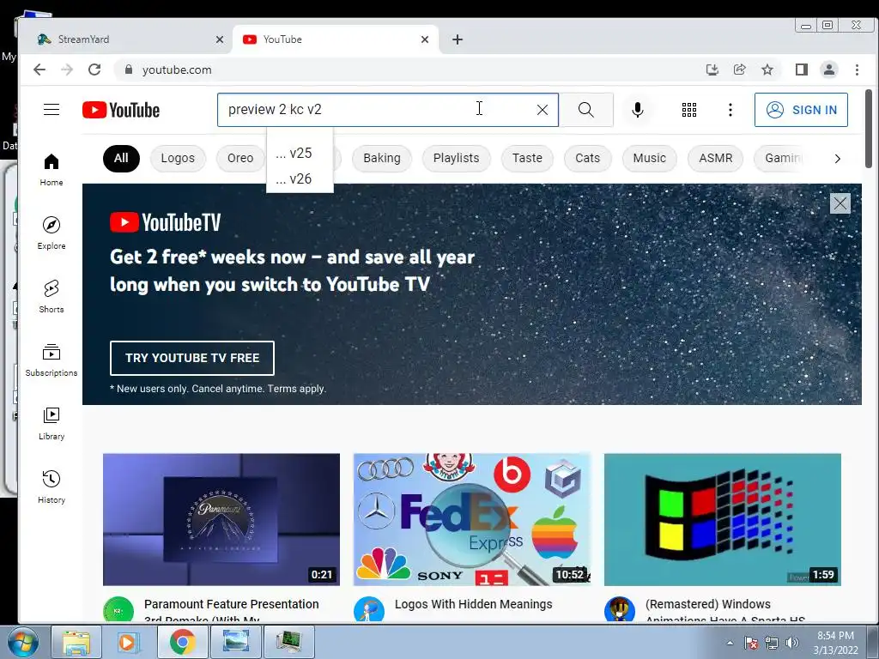This screenshot has height=659, width=879.
Task: Open the Paramount video's green channel avatar
Action: (x=118, y=610)
